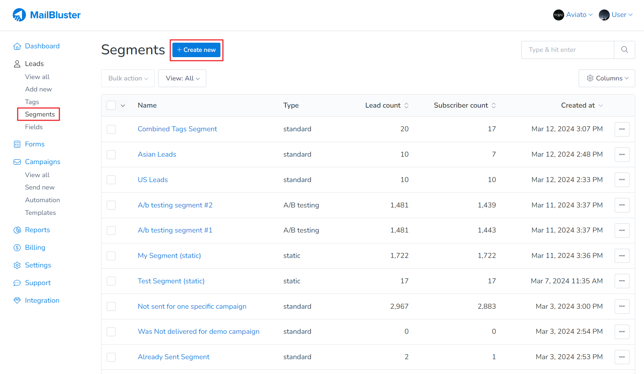Open the Bulk action dropdown
644x374 pixels.
128,78
